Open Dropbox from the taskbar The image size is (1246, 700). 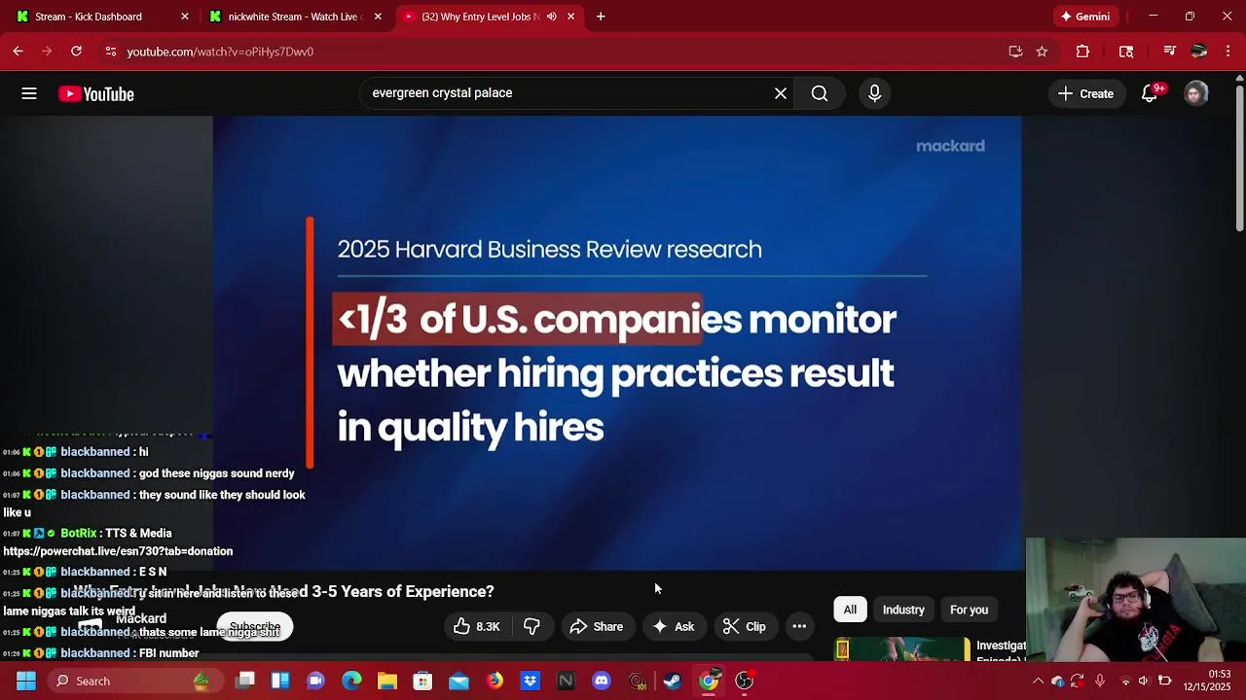[x=531, y=681]
